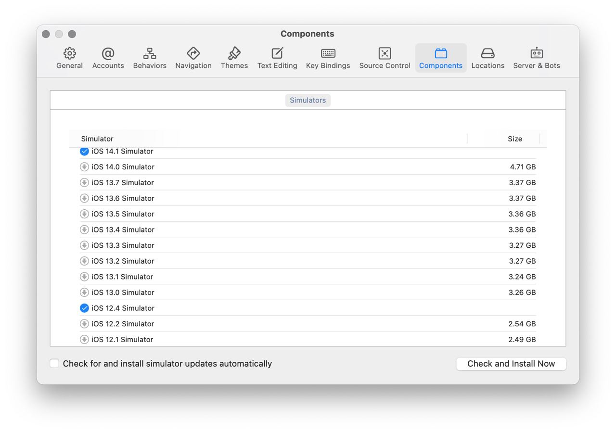The width and height of the screenshot is (616, 433).
Task: Open the Themes preferences pane
Action: [234, 58]
